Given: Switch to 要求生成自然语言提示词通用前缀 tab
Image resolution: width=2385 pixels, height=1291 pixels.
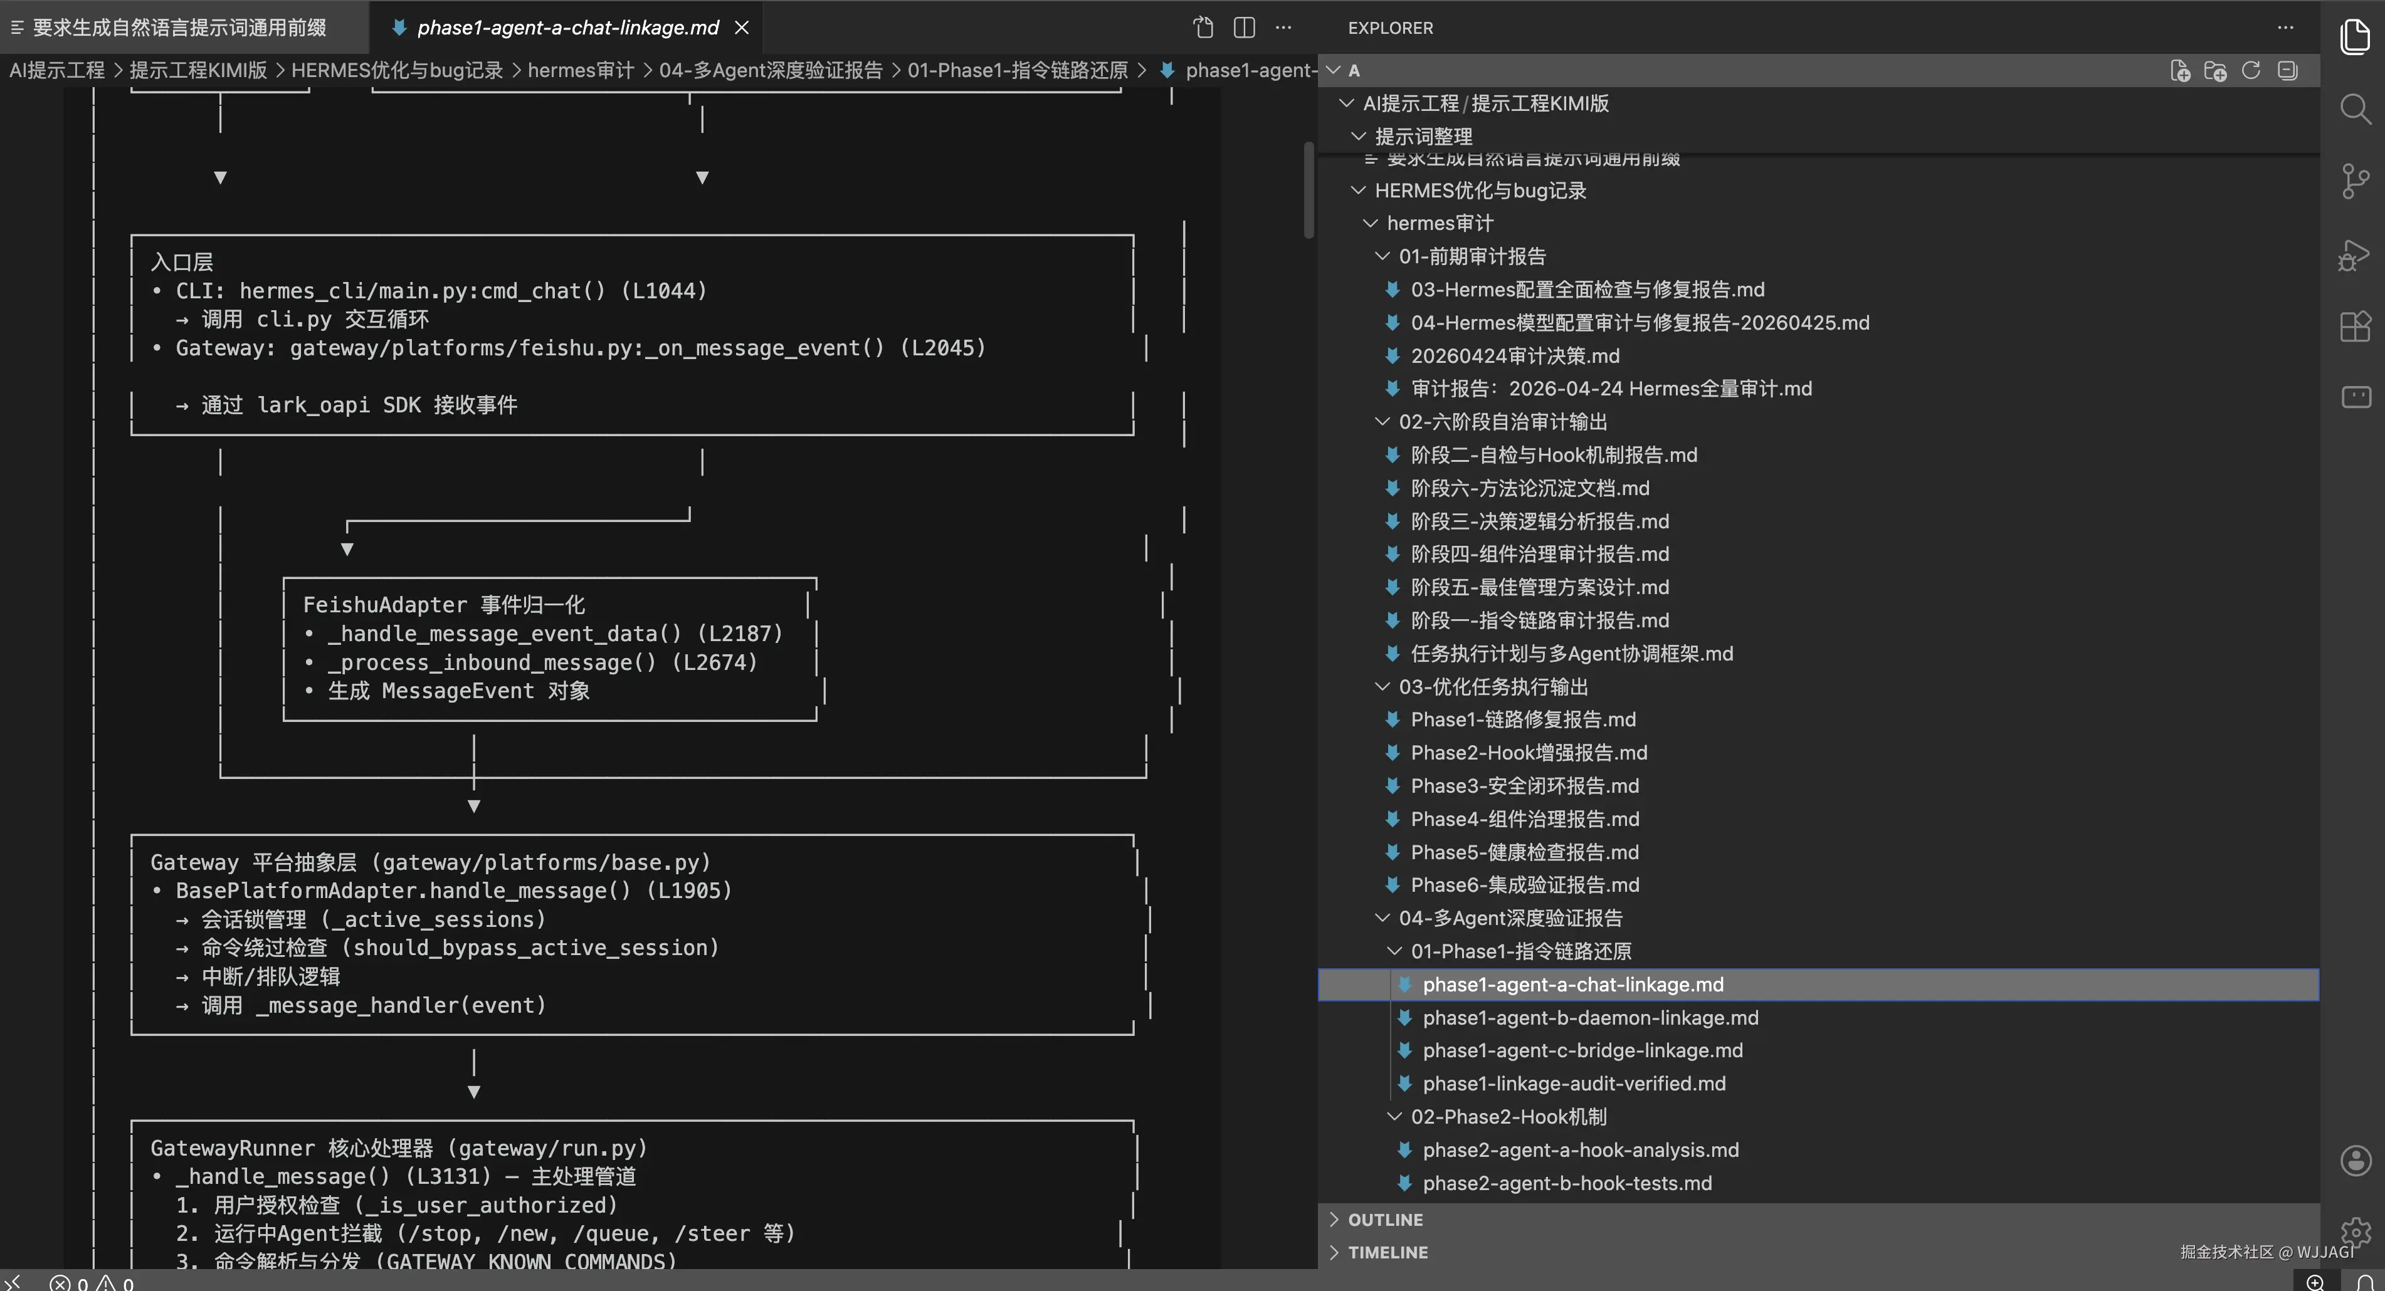Looking at the screenshot, I should click(x=179, y=28).
